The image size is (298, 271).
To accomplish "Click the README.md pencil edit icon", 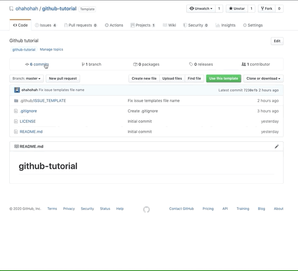I will [x=277, y=146].
